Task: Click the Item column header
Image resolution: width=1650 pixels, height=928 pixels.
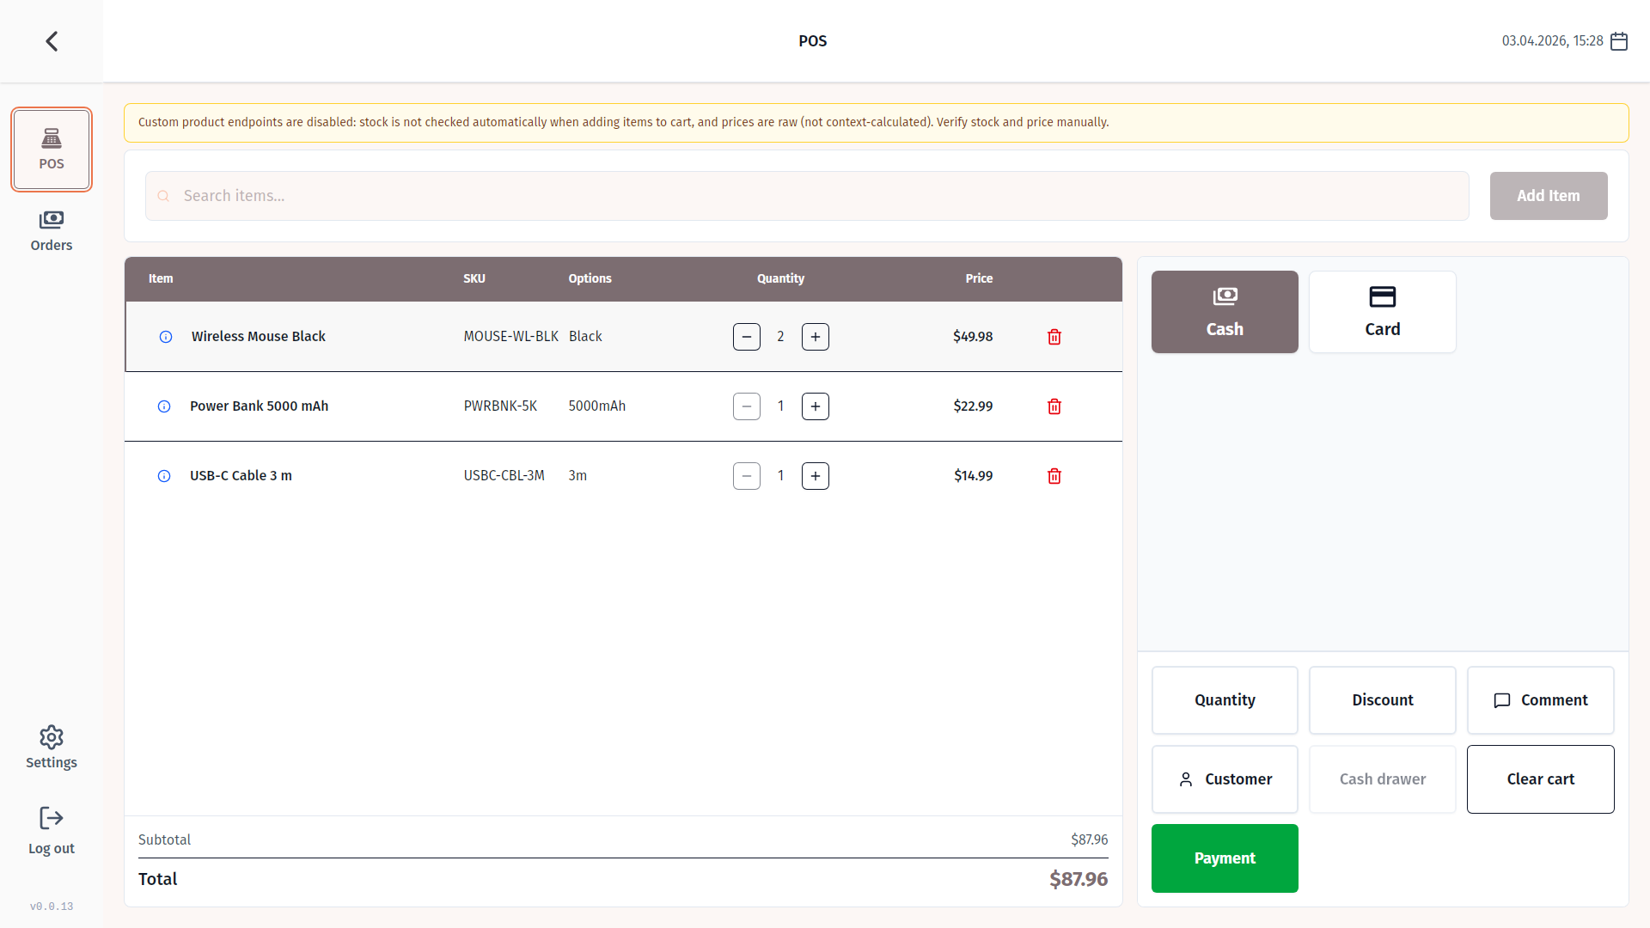Action: coord(161,278)
